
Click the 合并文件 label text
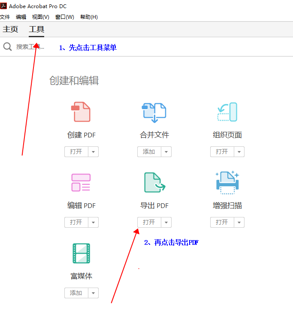pos(154,135)
